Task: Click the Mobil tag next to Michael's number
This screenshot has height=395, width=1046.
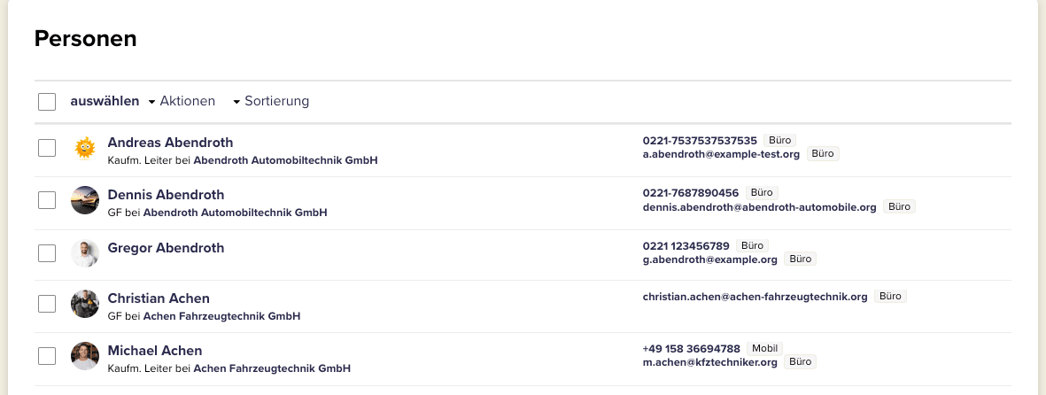Action: 764,349
